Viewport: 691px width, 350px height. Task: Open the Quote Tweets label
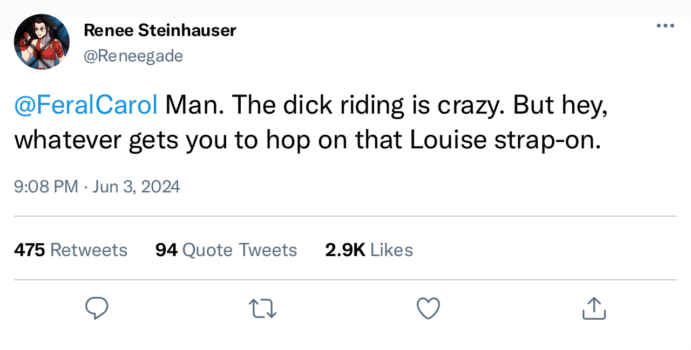point(240,250)
